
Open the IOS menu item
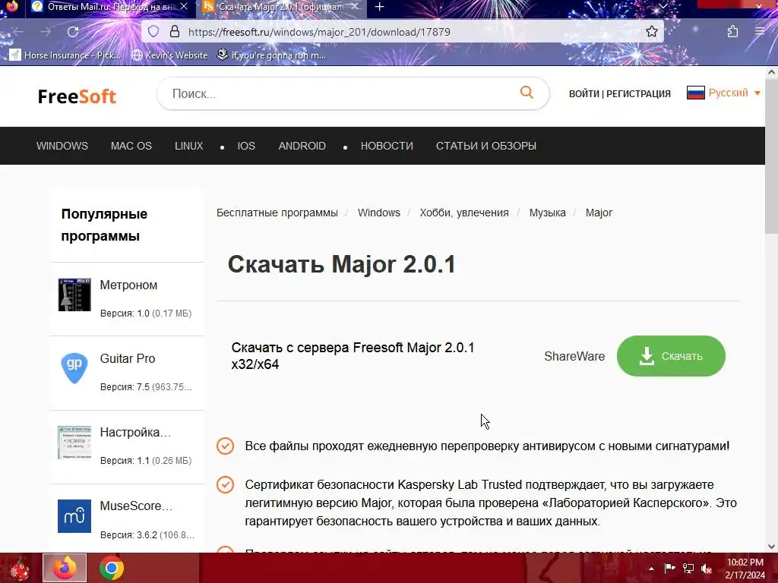pyautogui.click(x=246, y=146)
